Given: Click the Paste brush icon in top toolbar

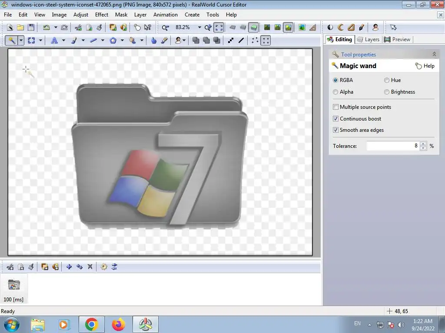Looking at the screenshot, I should (99, 27).
